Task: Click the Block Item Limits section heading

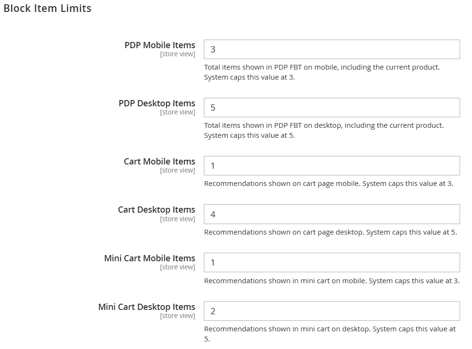Action: click(47, 9)
